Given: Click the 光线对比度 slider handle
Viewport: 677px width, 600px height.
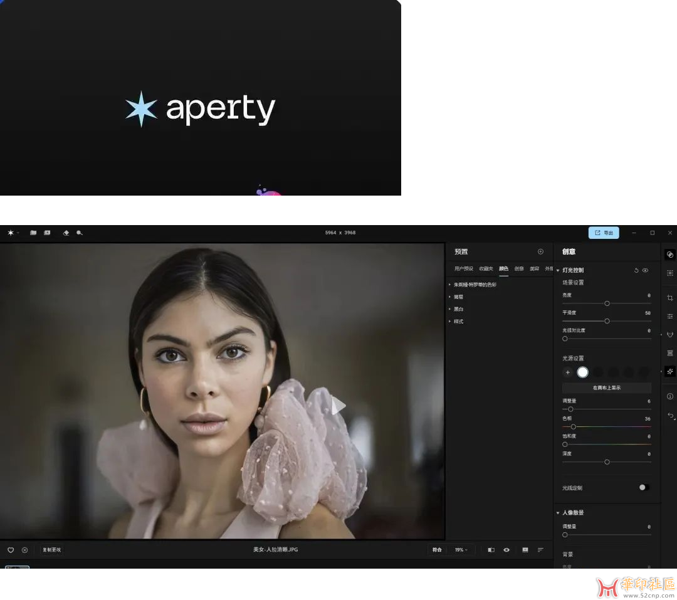Looking at the screenshot, I should [565, 339].
